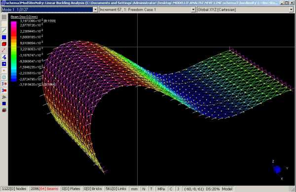Select the pink link element icon
296x192 pixels.
click(4, 50)
